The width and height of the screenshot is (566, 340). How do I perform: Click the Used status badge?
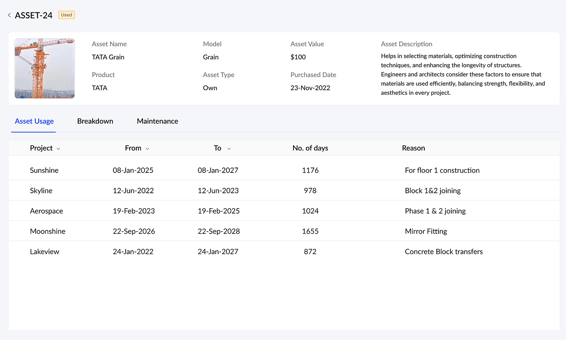[66, 15]
